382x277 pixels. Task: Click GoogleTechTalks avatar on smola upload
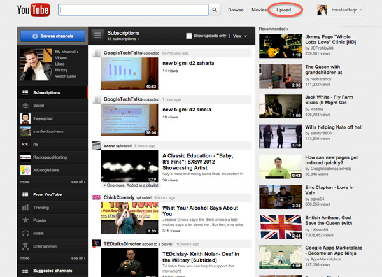pyautogui.click(x=97, y=99)
